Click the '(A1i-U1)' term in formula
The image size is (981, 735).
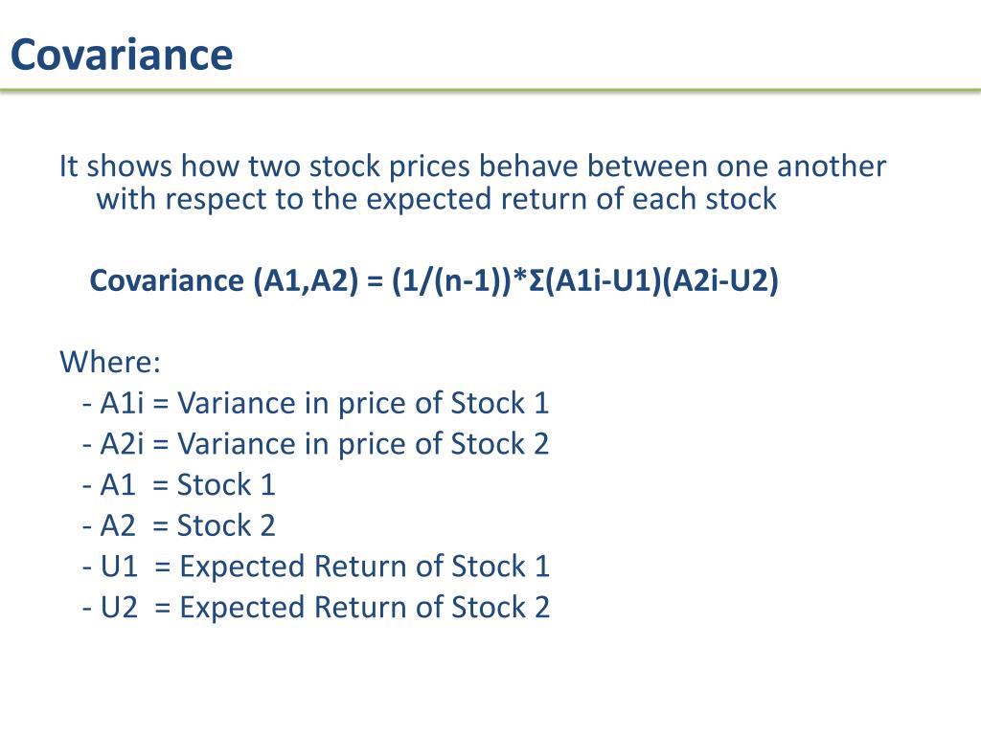coord(603,280)
